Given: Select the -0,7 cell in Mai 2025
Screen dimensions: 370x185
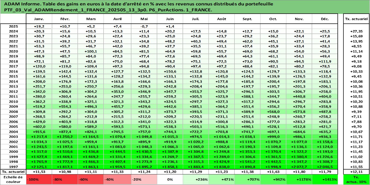Looking at the screenshot, I should [144, 26].
